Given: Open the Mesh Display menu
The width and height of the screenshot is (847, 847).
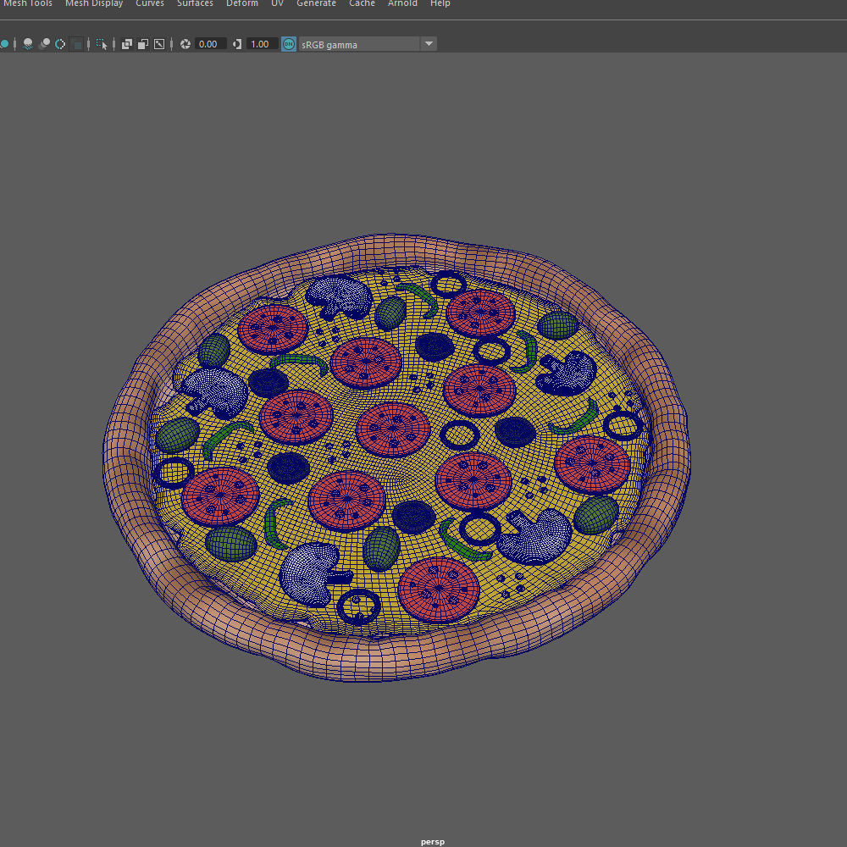Looking at the screenshot, I should click(x=94, y=3).
